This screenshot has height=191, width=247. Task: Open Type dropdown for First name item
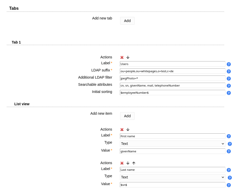(x=172, y=144)
